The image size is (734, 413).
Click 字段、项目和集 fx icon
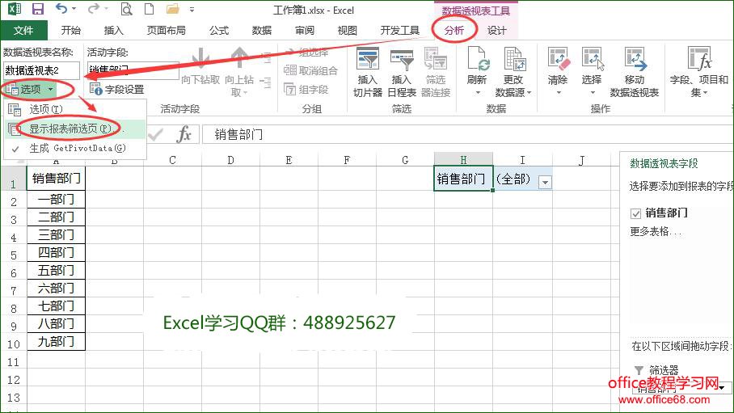click(699, 59)
